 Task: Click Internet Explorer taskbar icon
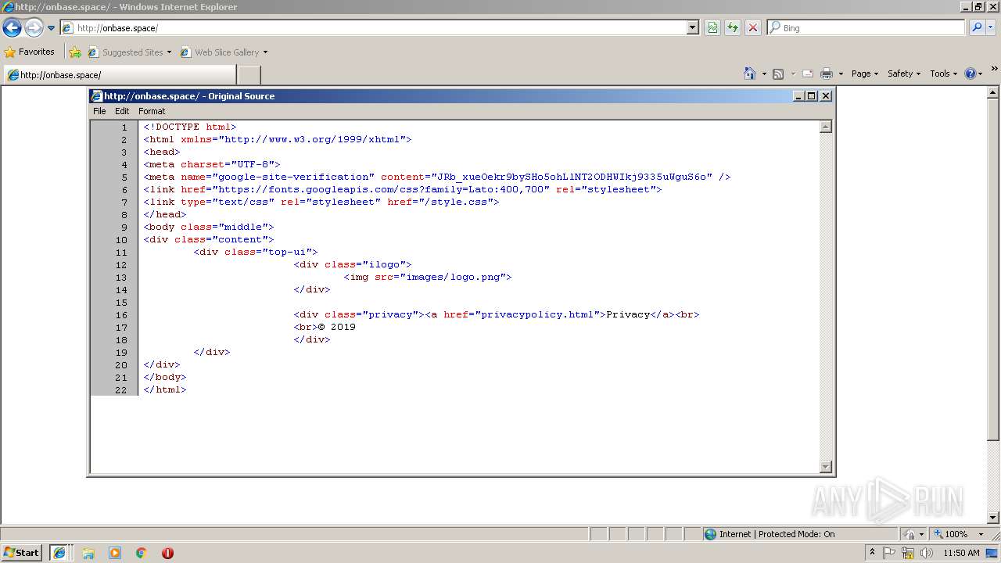point(59,552)
